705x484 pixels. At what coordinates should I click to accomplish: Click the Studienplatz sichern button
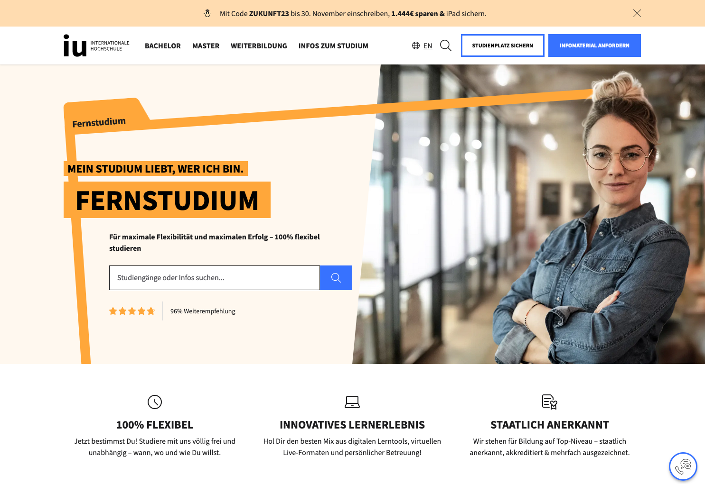[x=503, y=46]
